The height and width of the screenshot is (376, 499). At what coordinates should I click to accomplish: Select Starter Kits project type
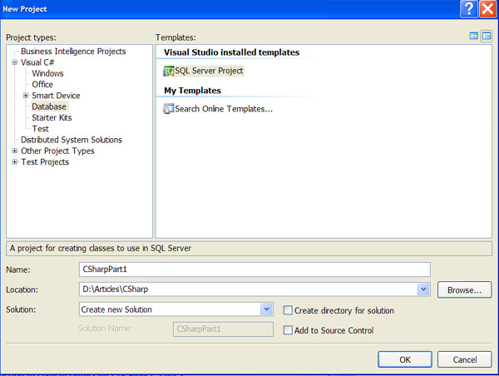[x=52, y=118]
